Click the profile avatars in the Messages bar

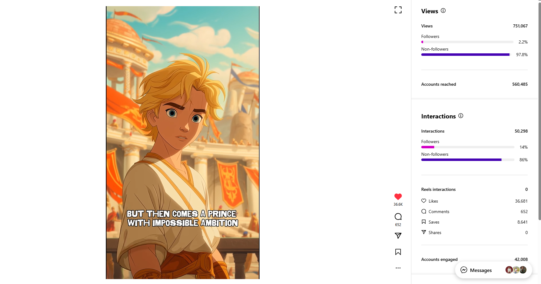(516, 270)
